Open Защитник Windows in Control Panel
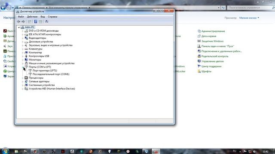Image resolution: width=275 pixels, height=154 pixels. [x=212, y=41]
